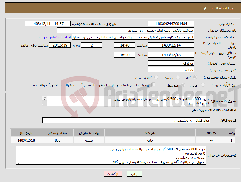Viewport: 241px width, 182px height.
Task: Click the price validity date 1403/12/18 field
Action: [171, 55]
